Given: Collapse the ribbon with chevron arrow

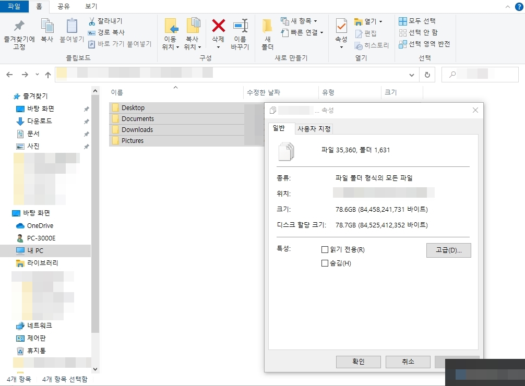Looking at the screenshot, I should pos(508,7).
